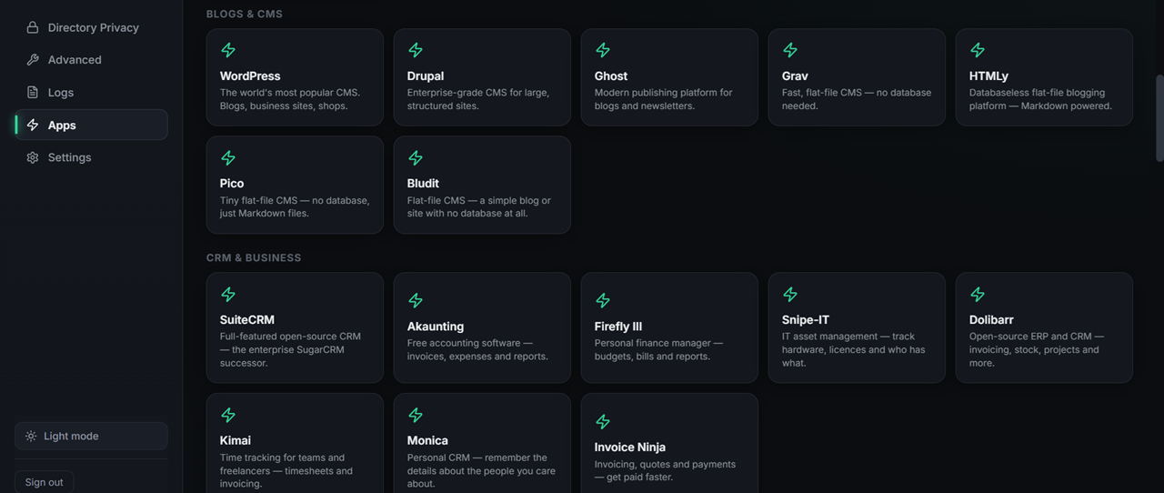
Task: Click the lightning icon on the Pico card
Action: pyautogui.click(x=228, y=158)
